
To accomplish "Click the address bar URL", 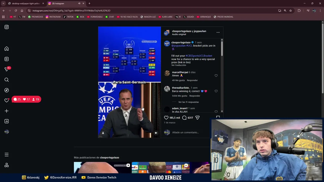I will (71, 11).
